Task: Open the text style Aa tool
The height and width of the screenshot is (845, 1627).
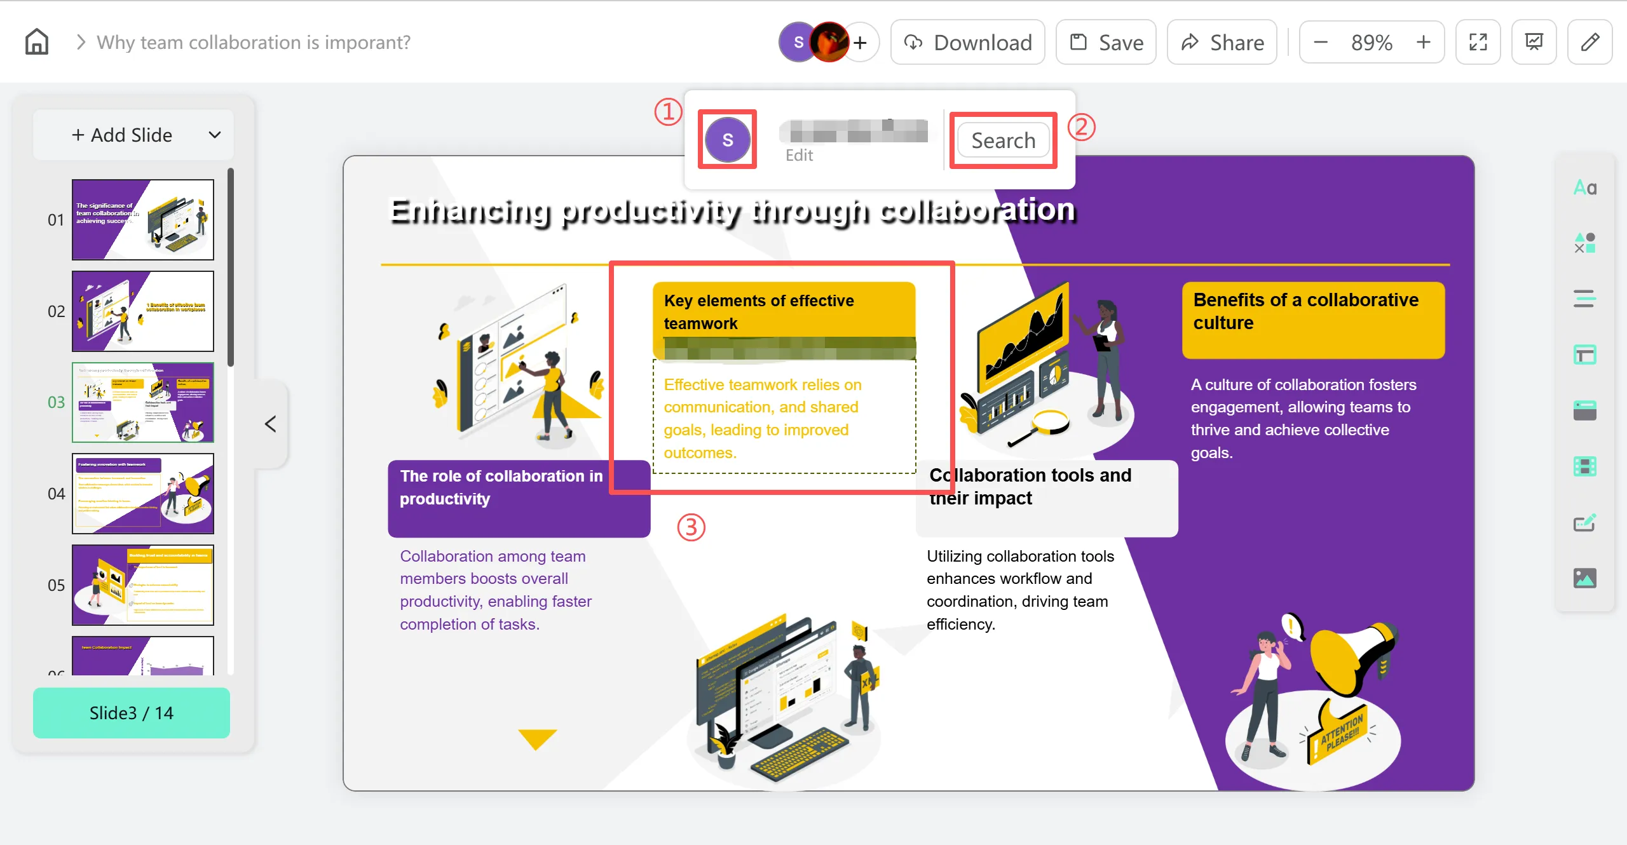Action: pyautogui.click(x=1584, y=187)
